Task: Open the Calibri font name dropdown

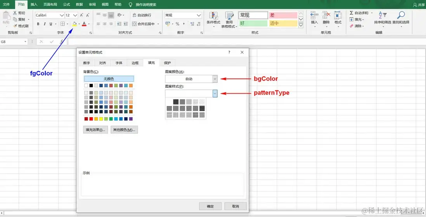Action: pyautogui.click(x=62, y=15)
